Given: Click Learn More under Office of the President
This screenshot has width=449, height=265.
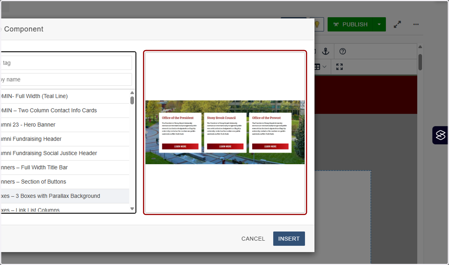Looking at the screenshot, I should click(180, 147).
